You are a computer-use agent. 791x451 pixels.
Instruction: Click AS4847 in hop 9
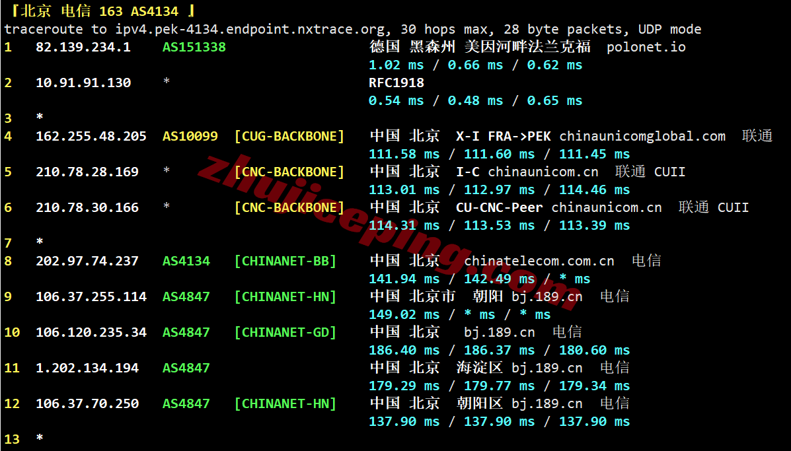pyautogui.click(x=186, y=296)
